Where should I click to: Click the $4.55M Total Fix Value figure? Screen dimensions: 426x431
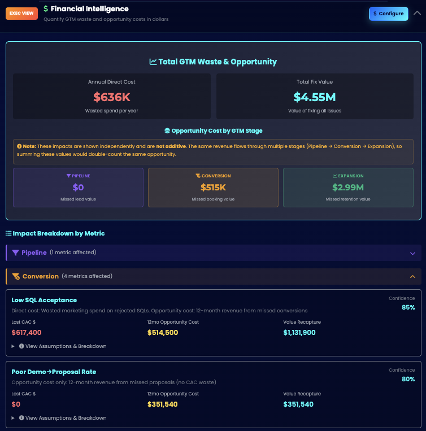click(x=315, y=97)
